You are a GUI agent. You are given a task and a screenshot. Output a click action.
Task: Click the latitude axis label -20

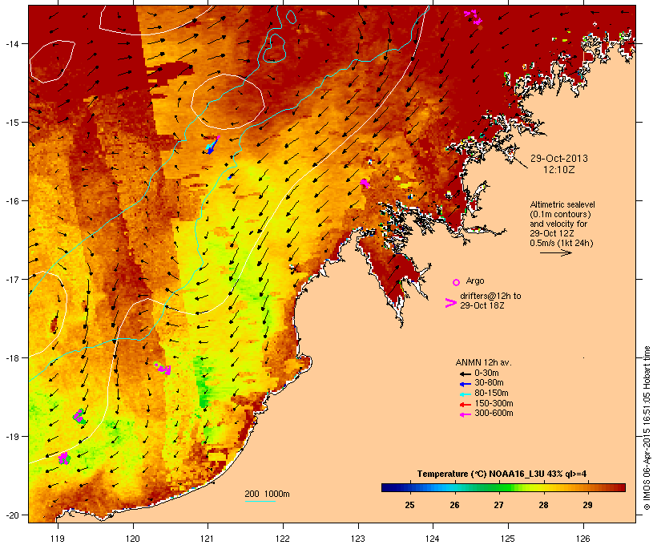[11, 515]
